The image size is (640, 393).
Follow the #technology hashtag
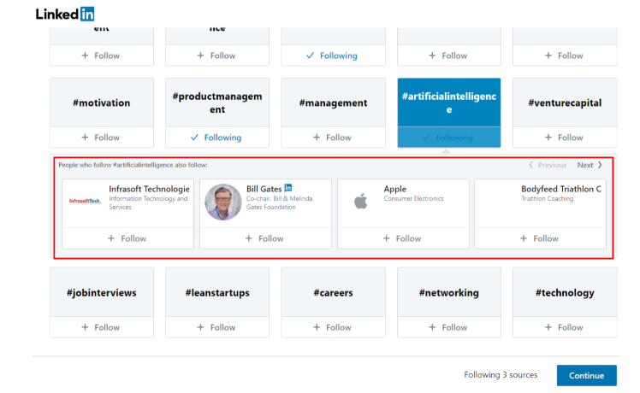coord(565,327)
